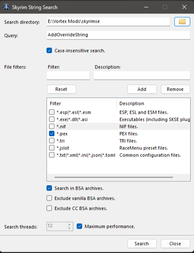The width and height of the screenshot is (194, 253).
Task: Select 'TRI files.' description text
Action: pyautogui.click(x=128, y=141)
